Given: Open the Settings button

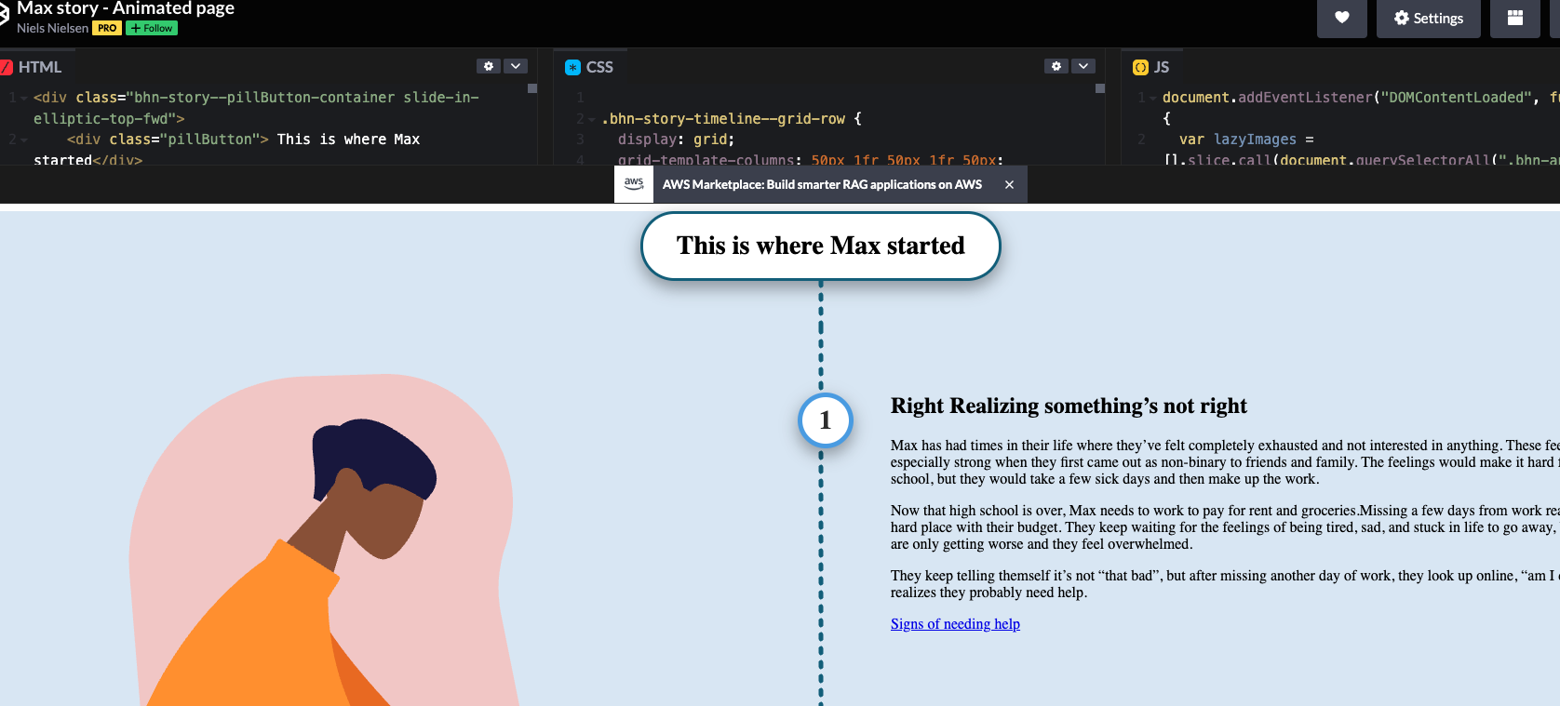Looking at the screenshot, I should [1428, 18].
